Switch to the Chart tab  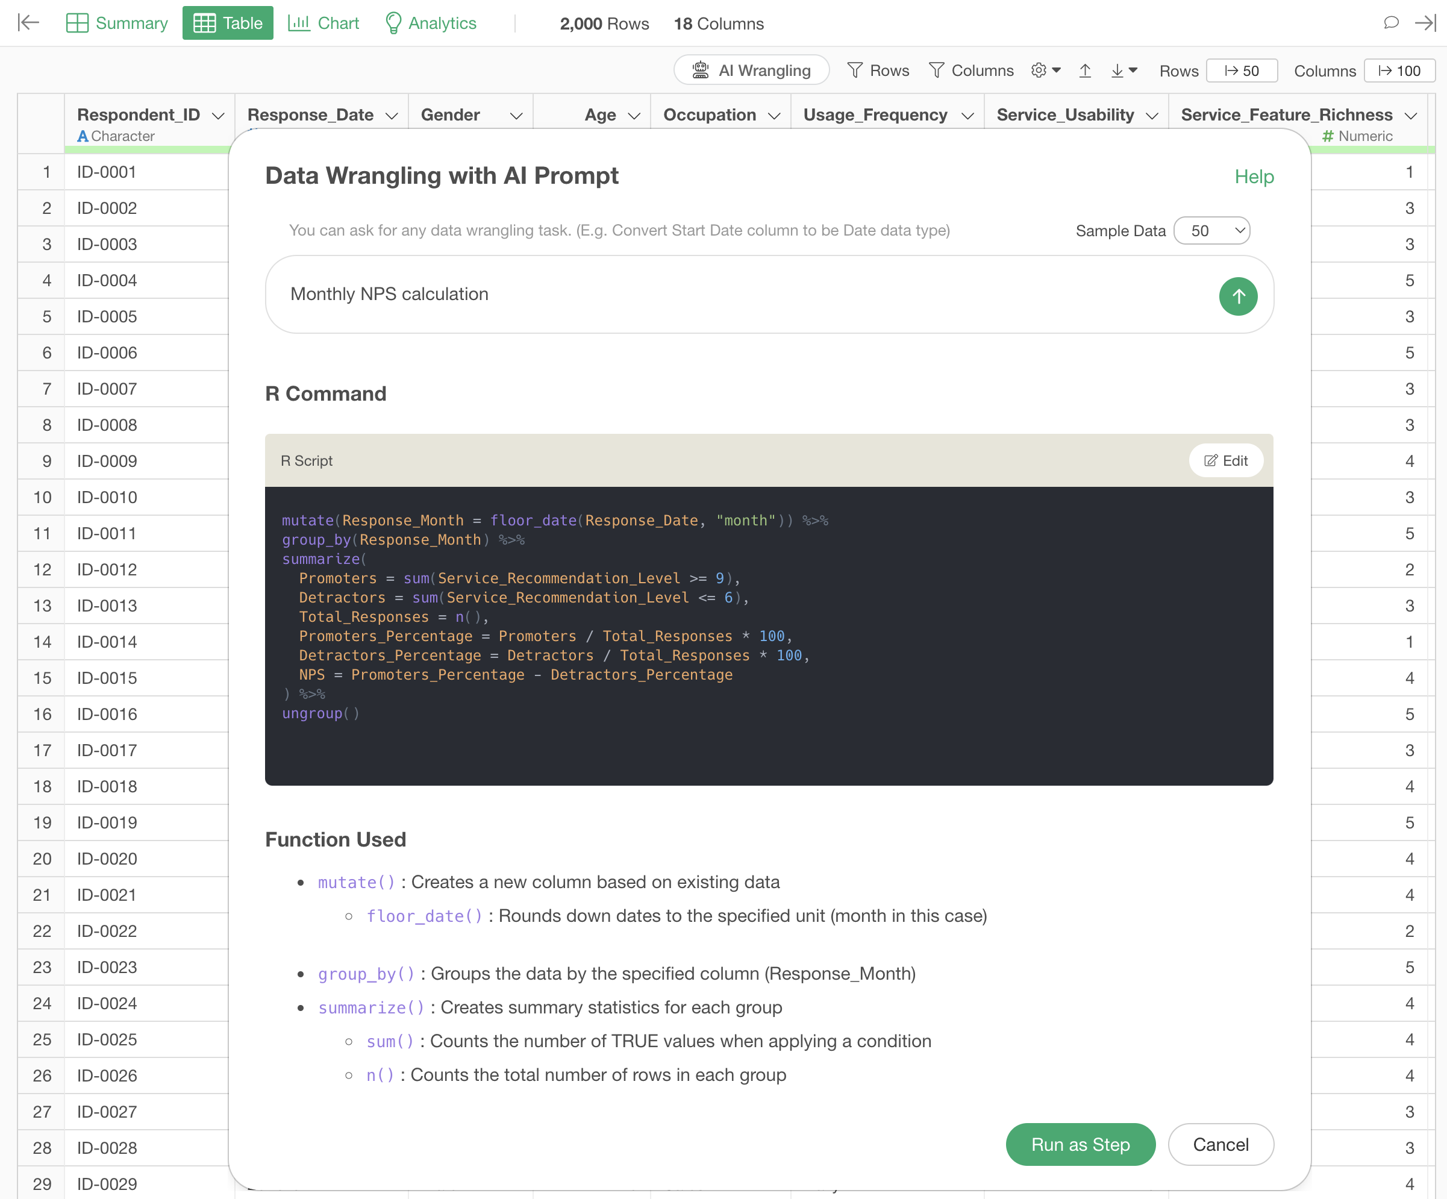324,23
